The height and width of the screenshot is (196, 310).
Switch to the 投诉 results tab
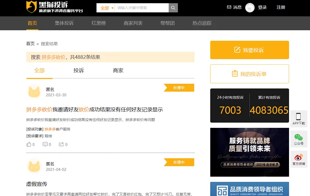[x=79, y=70]
